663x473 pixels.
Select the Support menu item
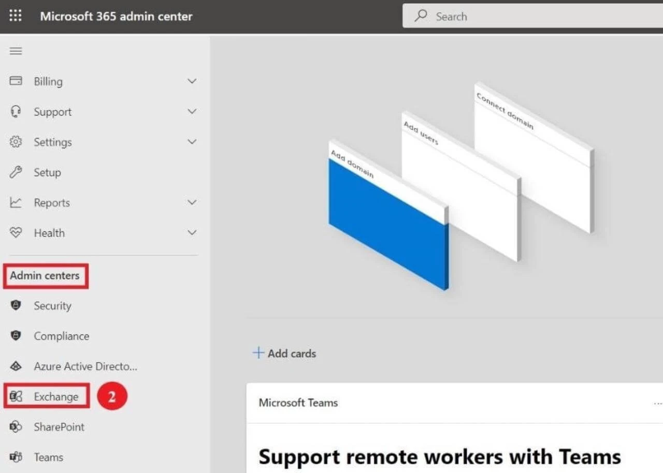point(52,112)
